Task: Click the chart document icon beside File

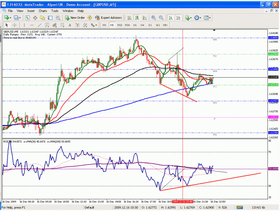Action: click(x=4, y=11)
